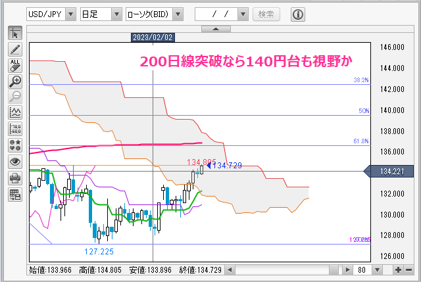Click the 61.8% Fibonacci level label
The height and width of the screenshot is (282, 421).
click(361, 141)
